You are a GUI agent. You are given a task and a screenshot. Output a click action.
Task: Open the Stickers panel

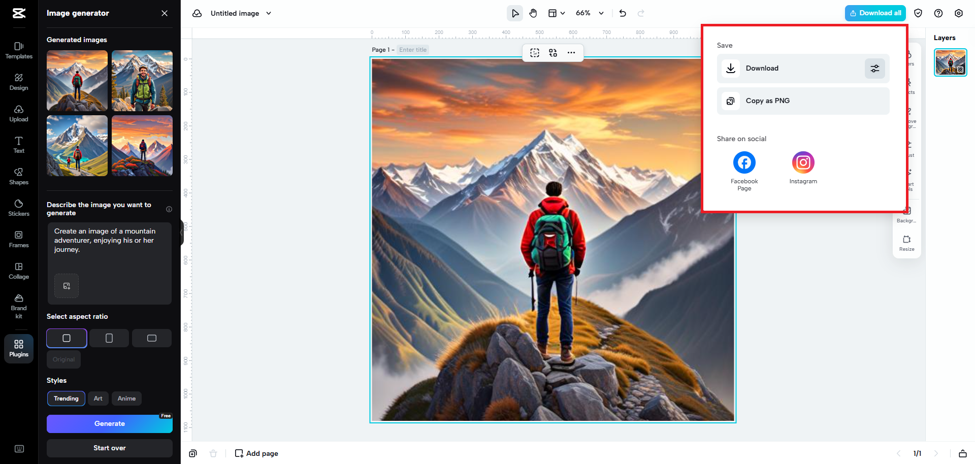click(x=19, y=207)
